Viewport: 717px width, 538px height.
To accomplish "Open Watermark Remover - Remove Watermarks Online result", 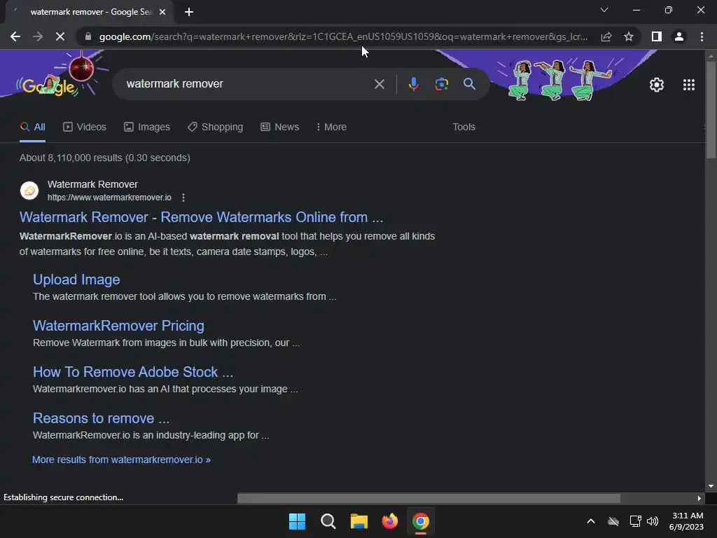I will click(201, 217).
